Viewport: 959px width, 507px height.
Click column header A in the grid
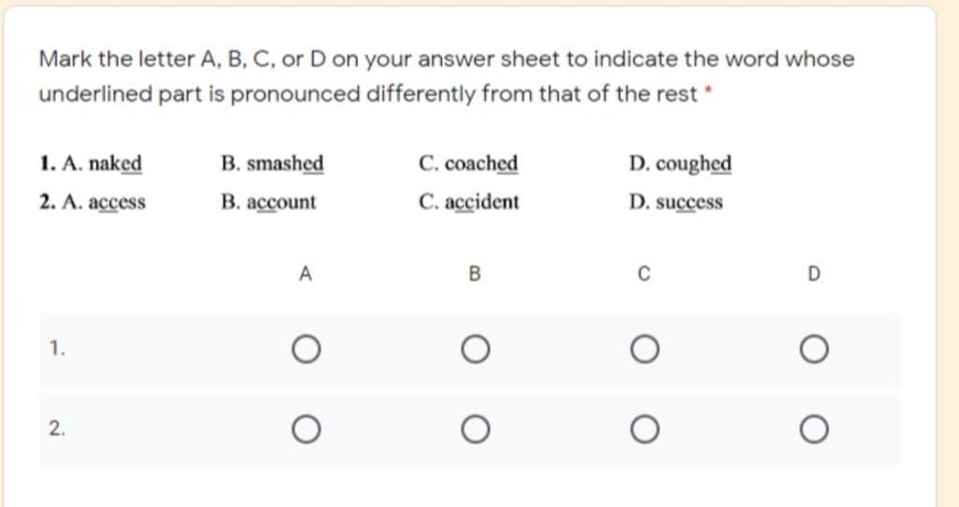coord(305,274)
